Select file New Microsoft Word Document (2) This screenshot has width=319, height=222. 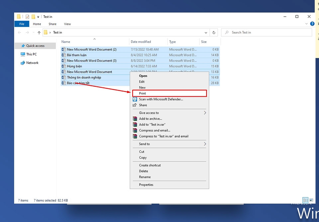tap(92, 50)
